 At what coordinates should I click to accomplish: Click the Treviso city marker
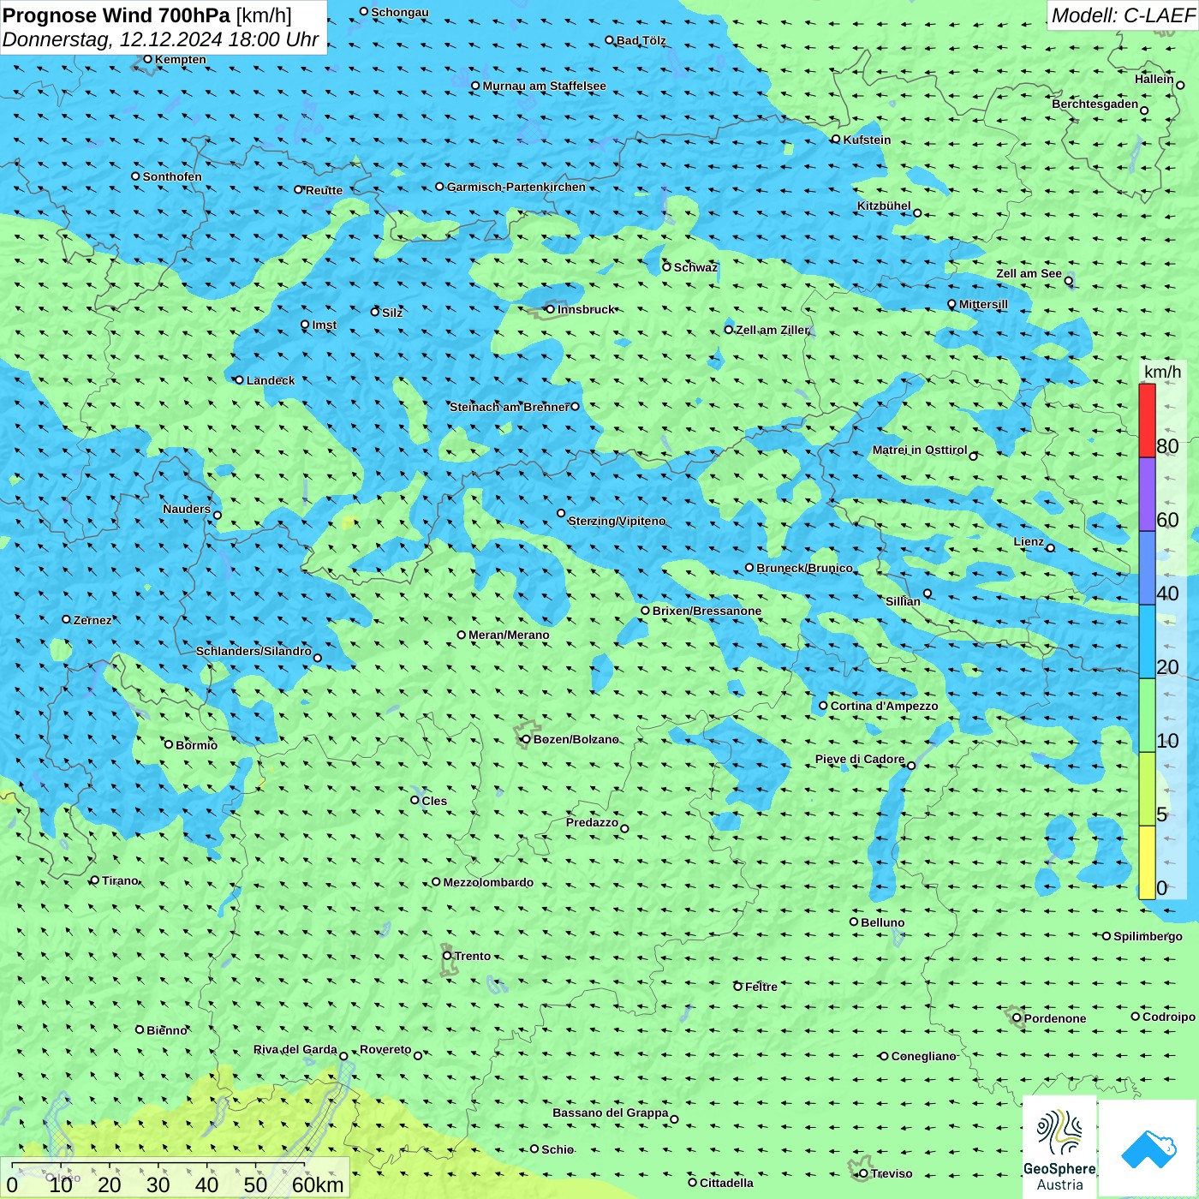pos(863,1173)
